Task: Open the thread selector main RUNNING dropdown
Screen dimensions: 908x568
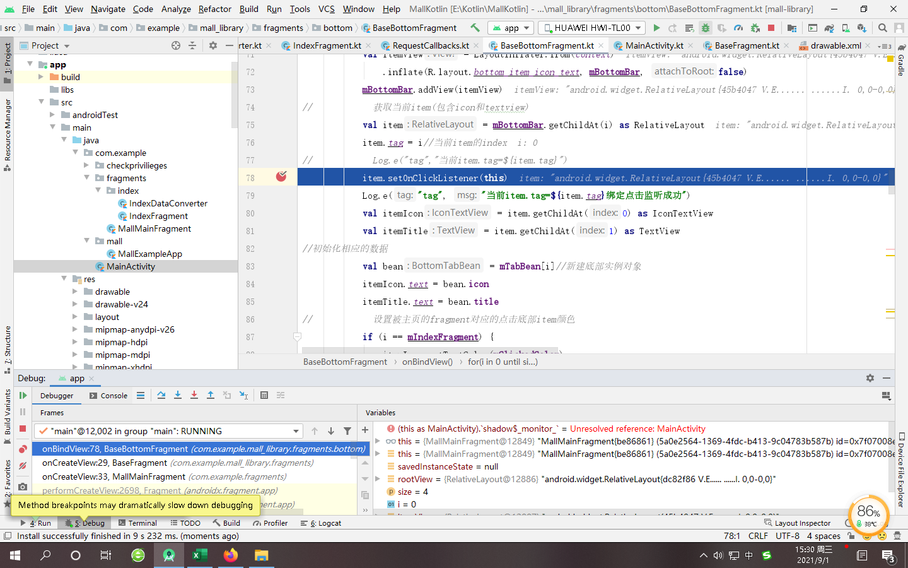Action: tap(168, 431)
